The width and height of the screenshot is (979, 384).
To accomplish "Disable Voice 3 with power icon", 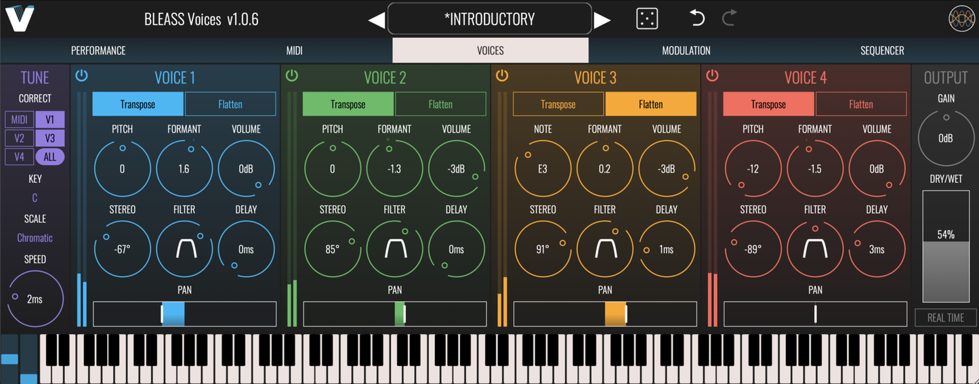I will [x=502, y=75].
